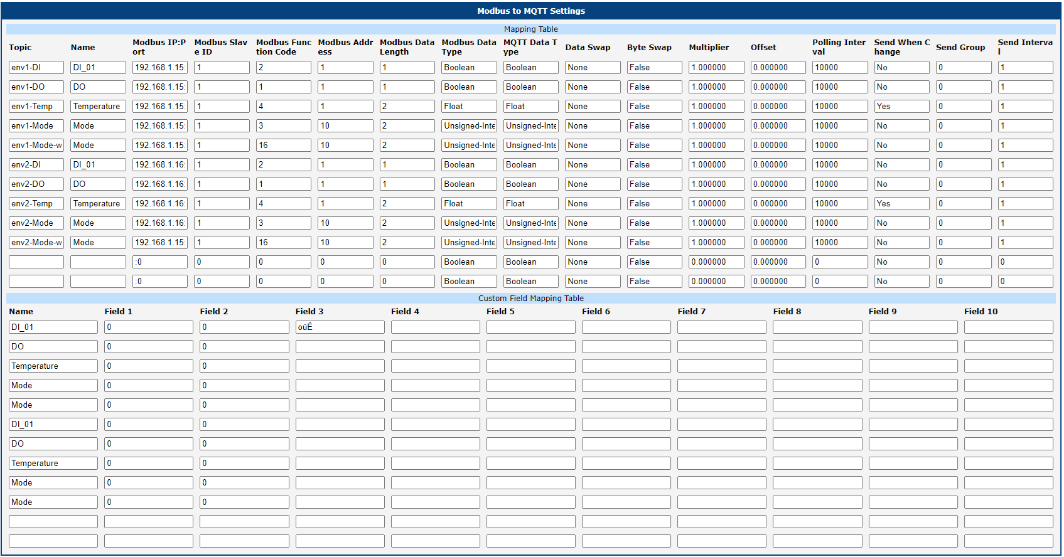Click Field 2 input in first Temperature custom row
1064x557 pixels.
coord(244,366)
